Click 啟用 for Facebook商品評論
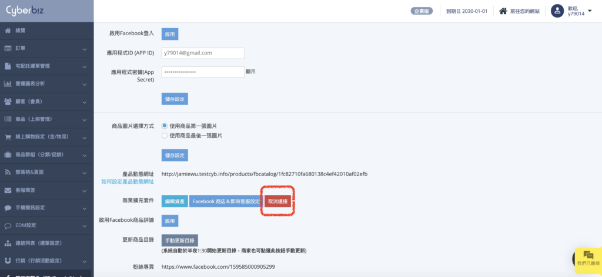Viewport: 602px width, 277px height. (x=170, y=221)
